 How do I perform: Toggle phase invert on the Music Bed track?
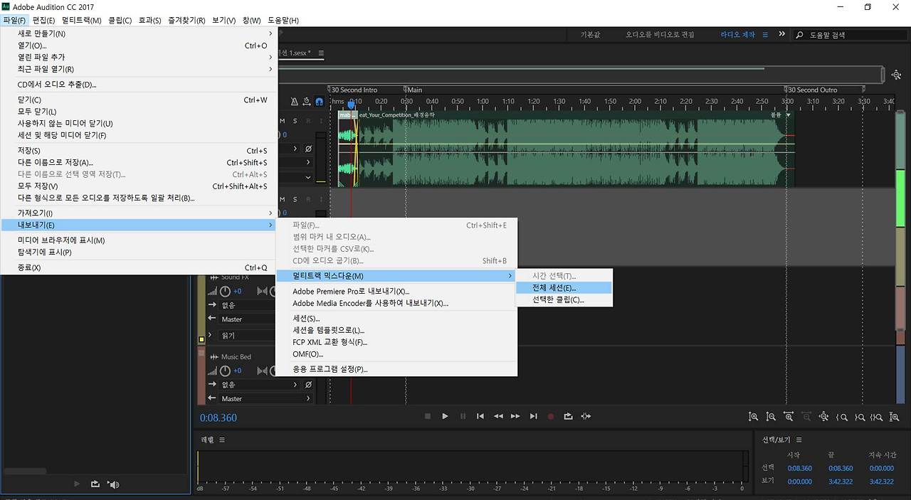click(x=308, y=385)
